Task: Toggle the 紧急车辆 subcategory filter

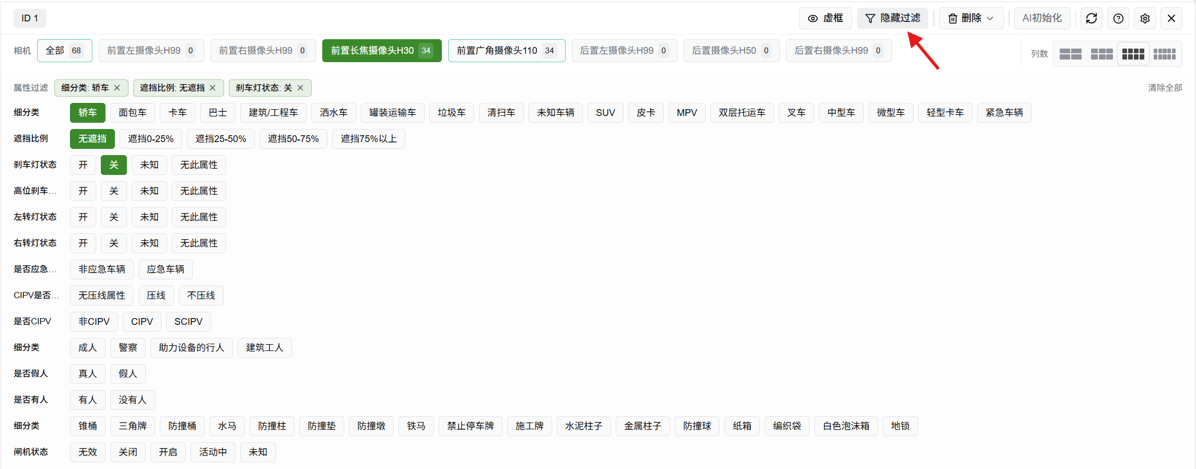Action: coord(1004,113)
